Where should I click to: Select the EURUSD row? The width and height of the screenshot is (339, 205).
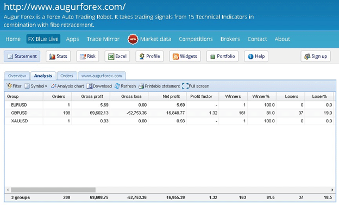169,105
